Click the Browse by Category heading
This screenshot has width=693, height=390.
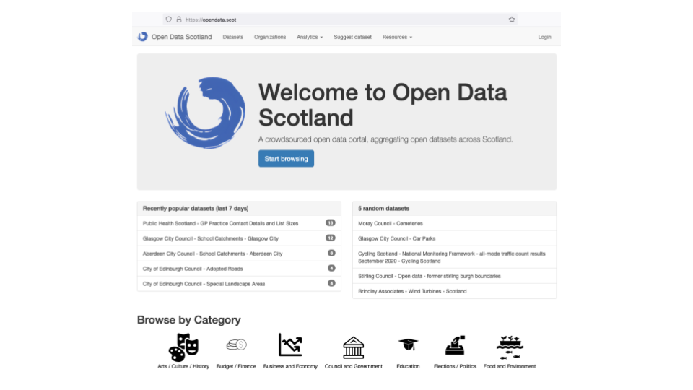[188, 320]
